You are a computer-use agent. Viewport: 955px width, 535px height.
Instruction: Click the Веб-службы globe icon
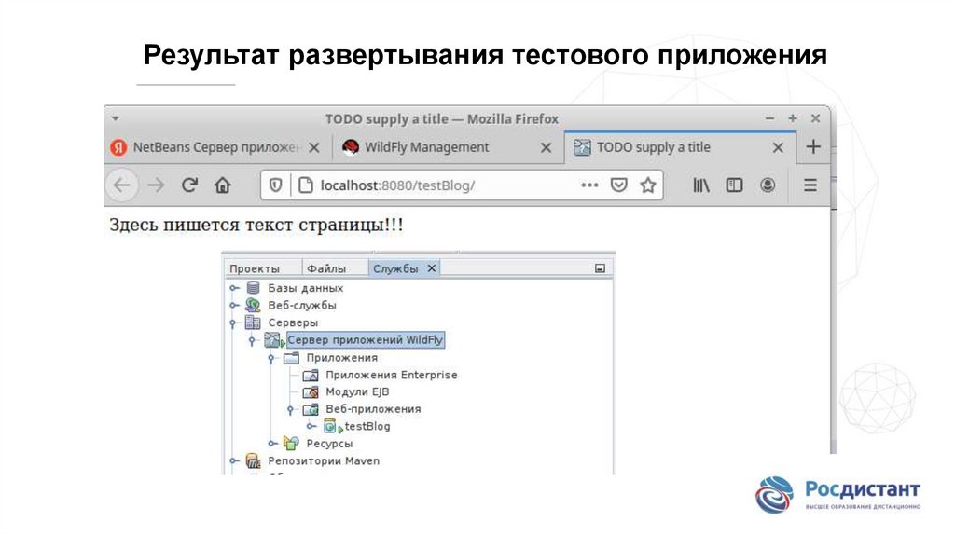point(253,305)
